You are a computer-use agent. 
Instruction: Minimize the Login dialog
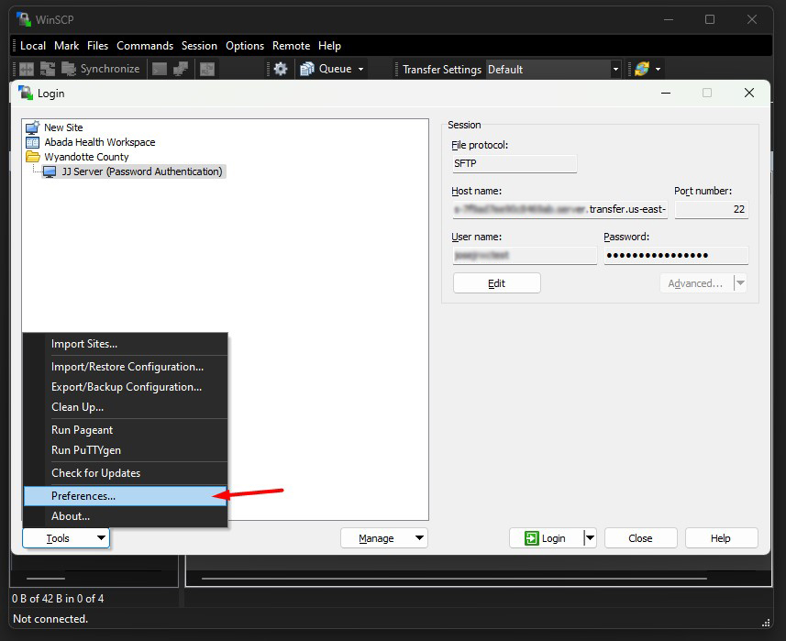666,93
